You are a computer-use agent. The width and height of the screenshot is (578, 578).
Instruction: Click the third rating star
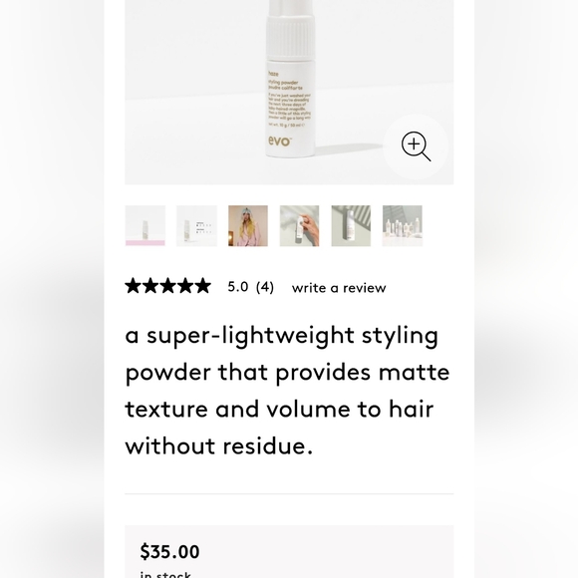coord(167,286)
